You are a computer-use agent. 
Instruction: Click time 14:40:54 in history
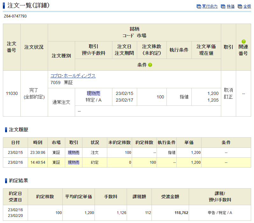coord(38,162)
